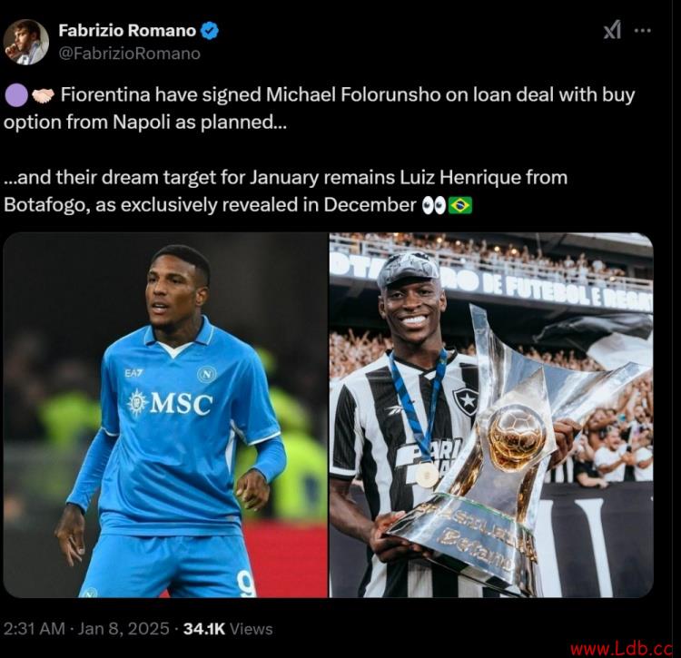Click the Napoli N badge on jersey

tap(206, 374)
